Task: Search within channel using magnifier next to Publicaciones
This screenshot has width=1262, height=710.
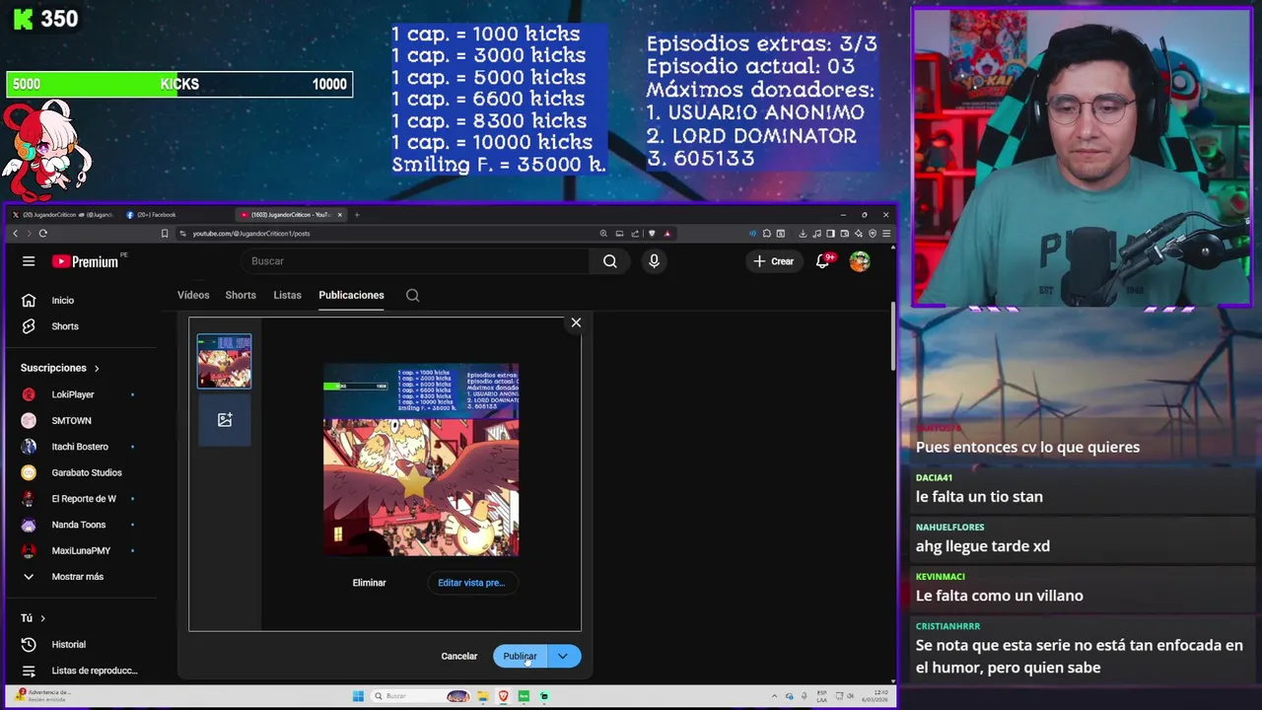Action: (x=413, y=295)
